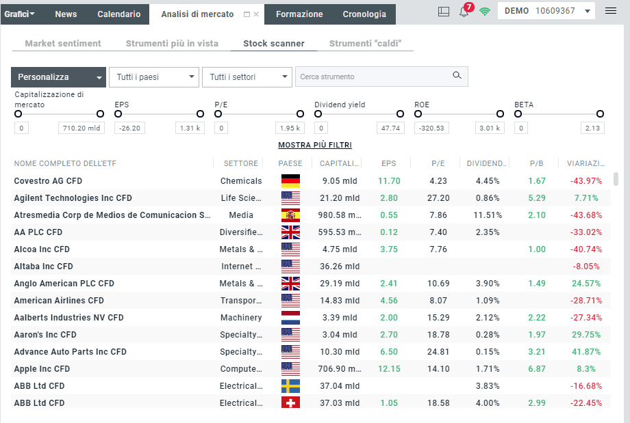This screenshot has height=423, width=630.
Task: Select Advance Auto Parts Inc CFD name
Action: click(x=71, y=352)
